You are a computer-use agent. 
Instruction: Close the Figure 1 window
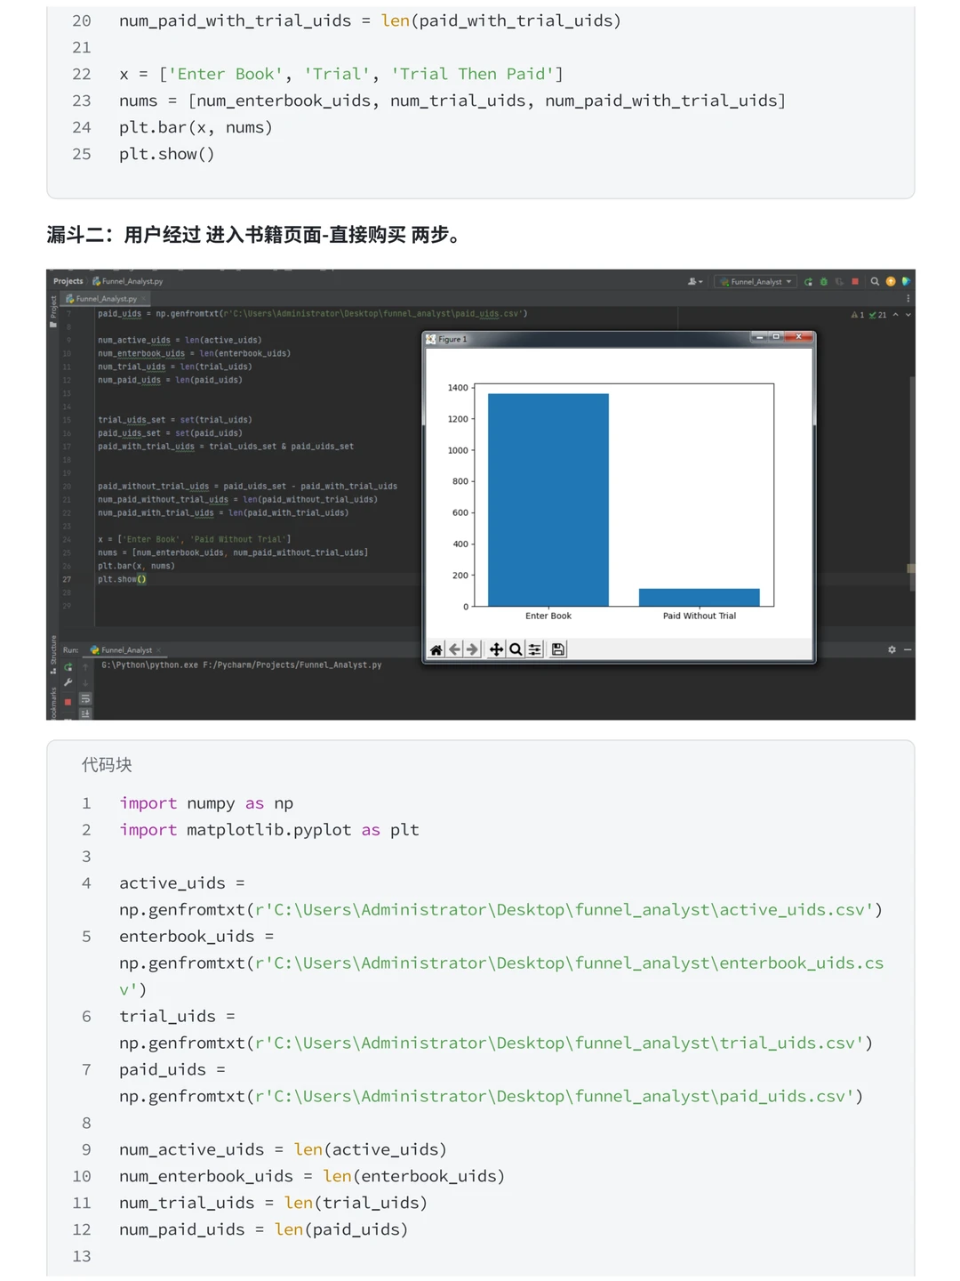tap(798, 337)
